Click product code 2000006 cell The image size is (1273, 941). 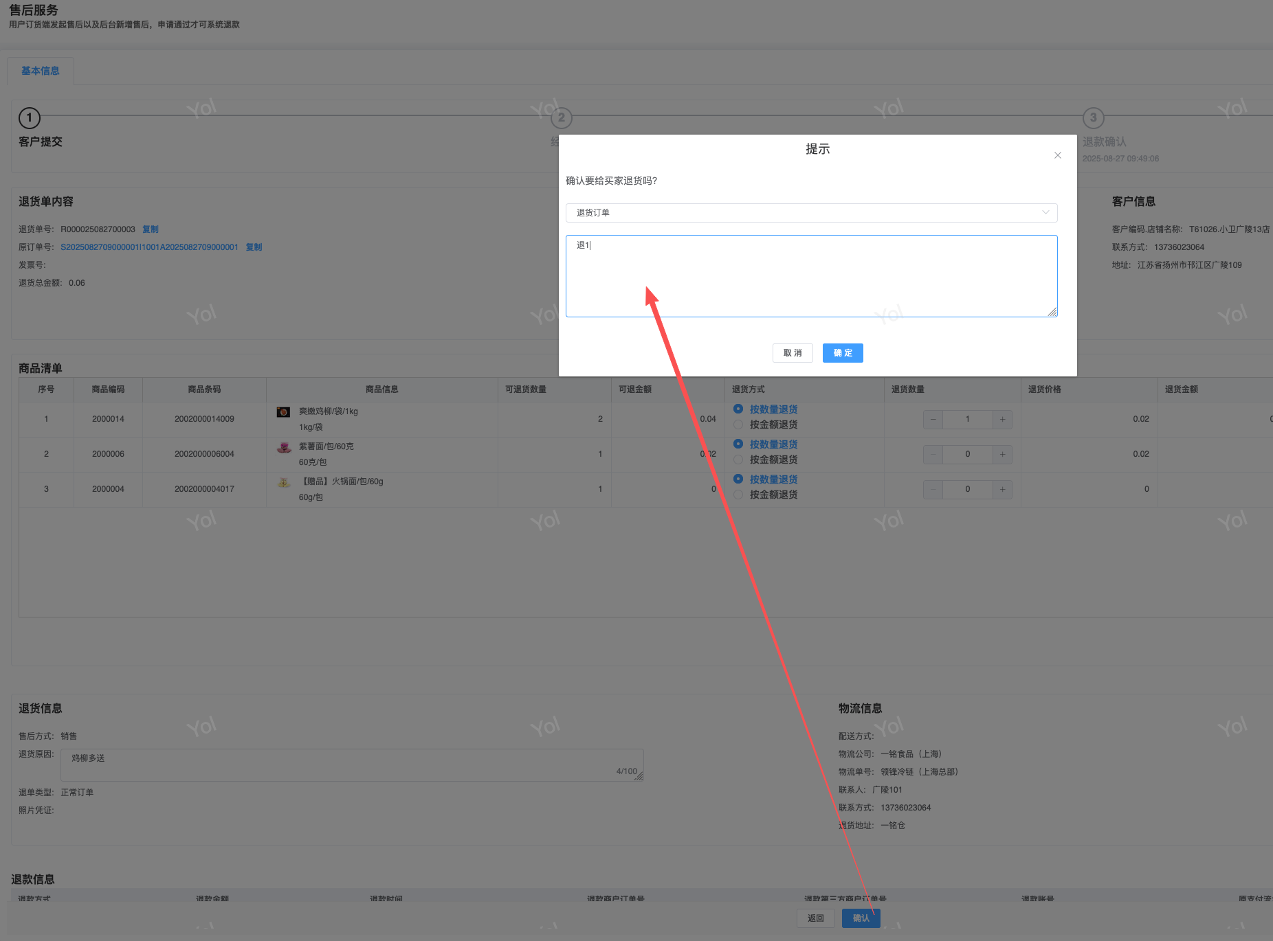click(x=109, y=454)
